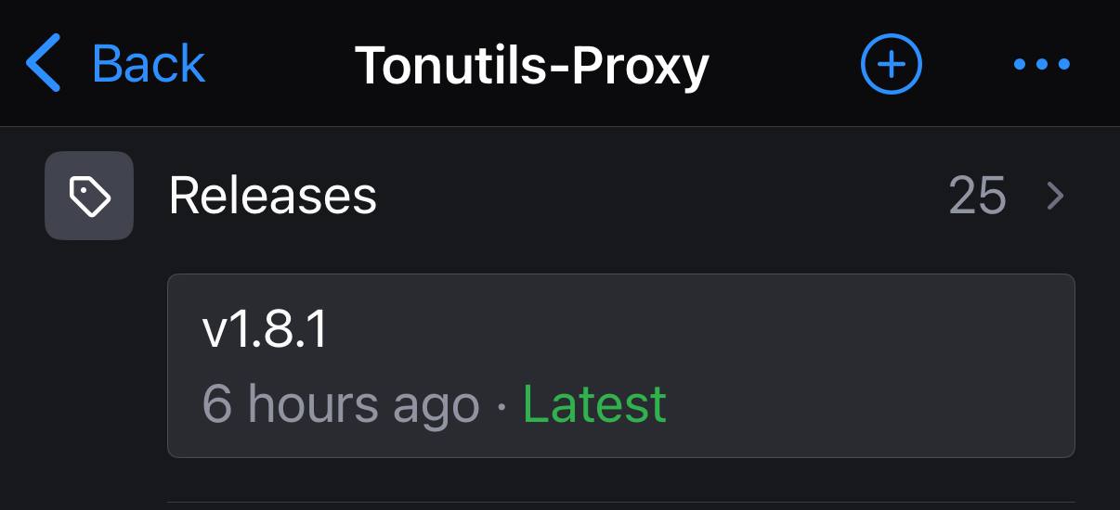Click the gray square behind tag icon

89,196
